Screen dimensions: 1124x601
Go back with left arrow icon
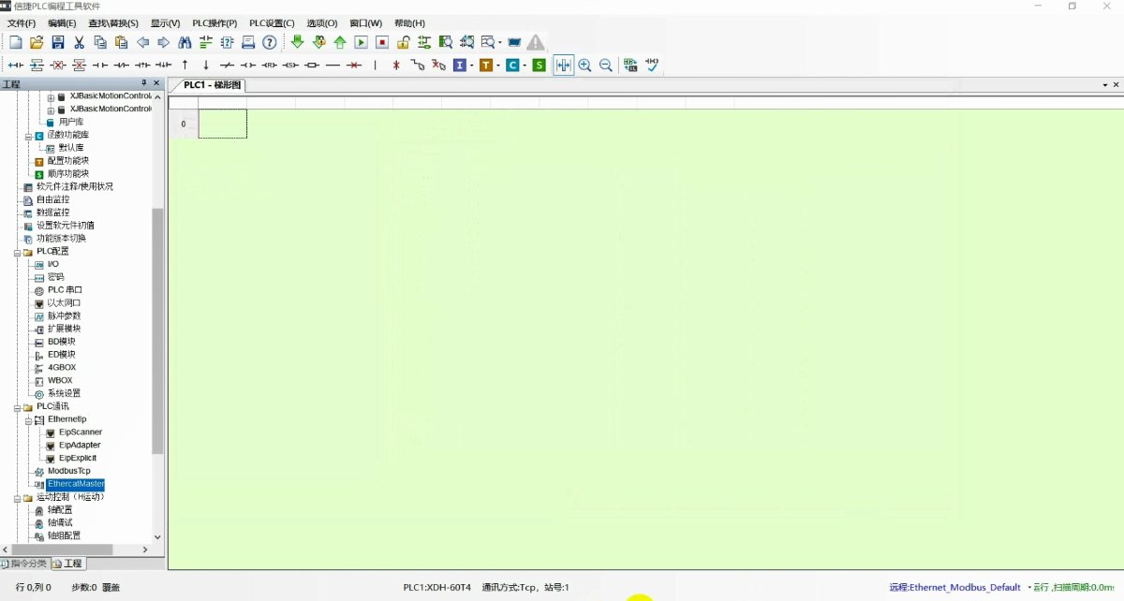point(142,42)
